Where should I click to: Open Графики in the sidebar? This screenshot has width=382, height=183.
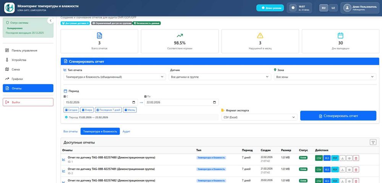(28, 79)
